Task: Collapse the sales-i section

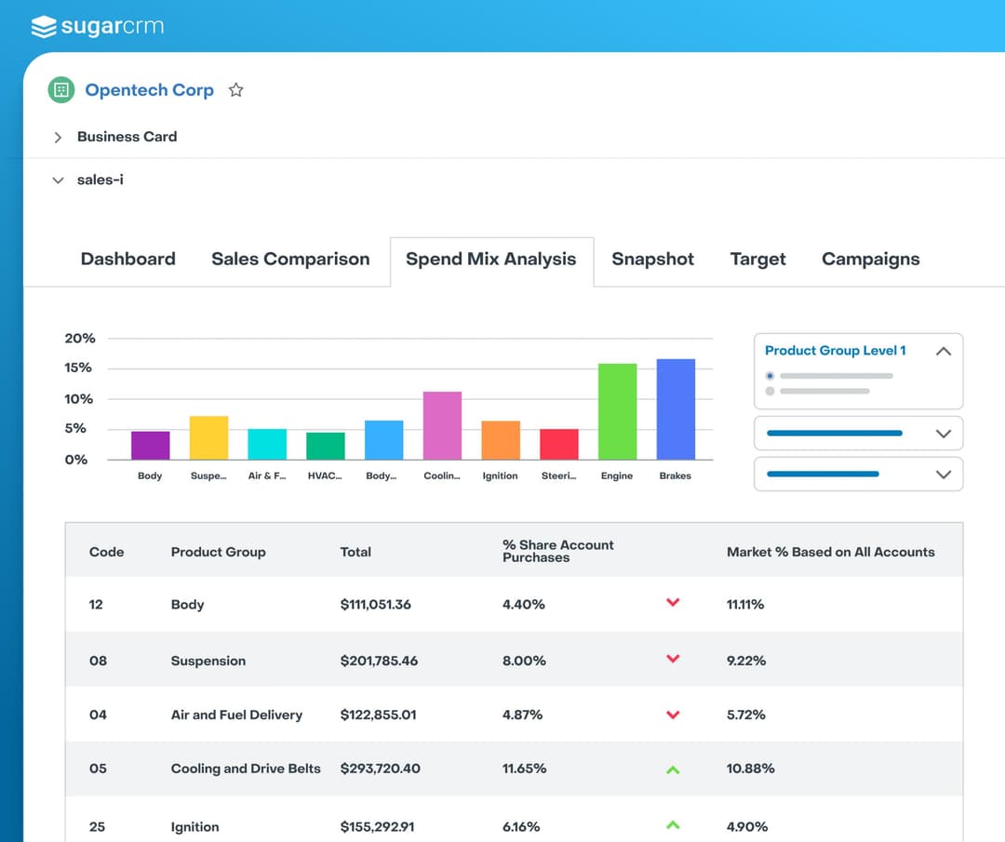Action: 58,180
